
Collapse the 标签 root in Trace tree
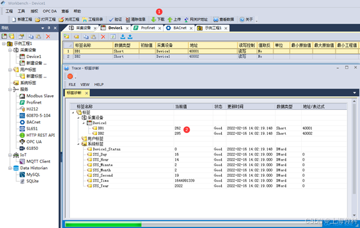73,112
